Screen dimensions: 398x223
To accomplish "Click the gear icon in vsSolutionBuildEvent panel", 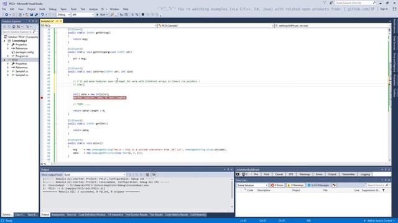I will (238, 175).
